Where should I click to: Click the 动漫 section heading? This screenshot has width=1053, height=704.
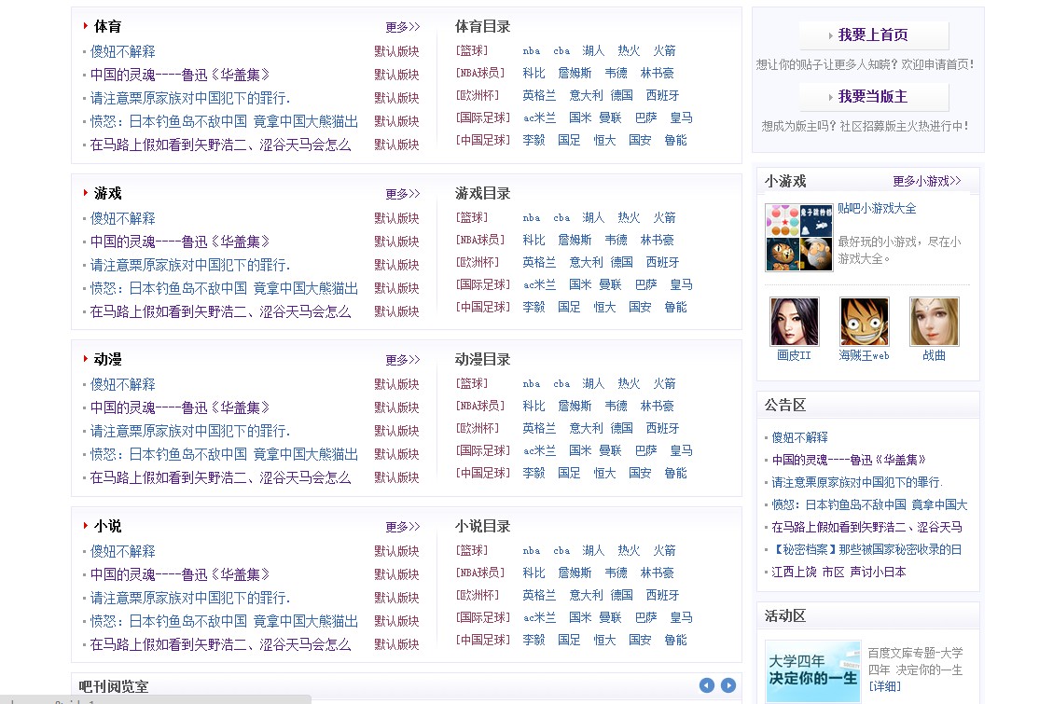[x=107, y=359]
